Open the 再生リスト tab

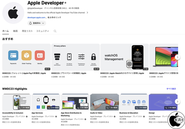27,31
